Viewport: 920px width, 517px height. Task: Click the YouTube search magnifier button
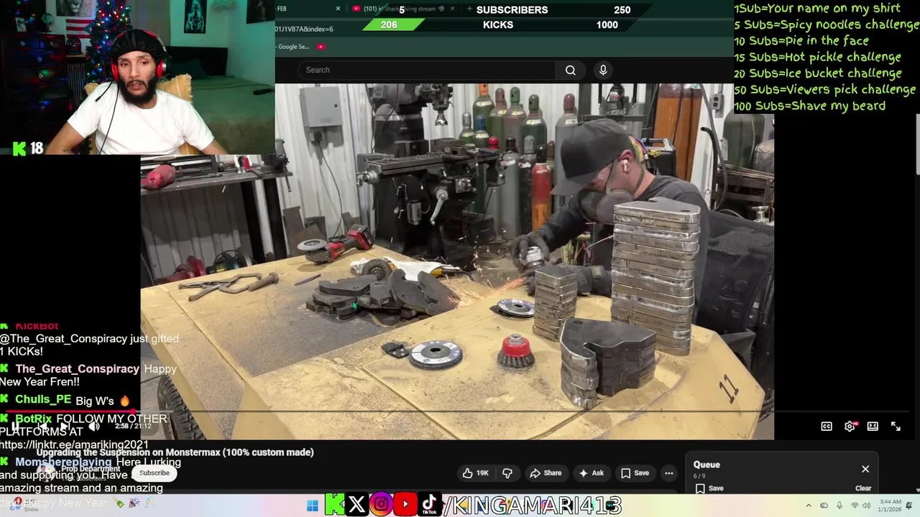570,70
